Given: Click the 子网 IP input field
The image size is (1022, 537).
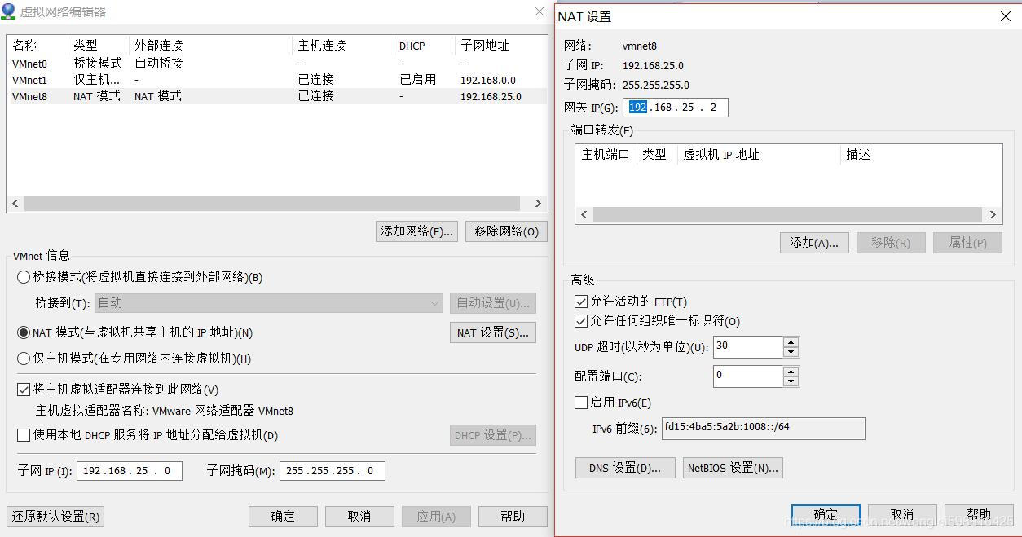Looking at the screenshot, I should click(x=129, y=471).
